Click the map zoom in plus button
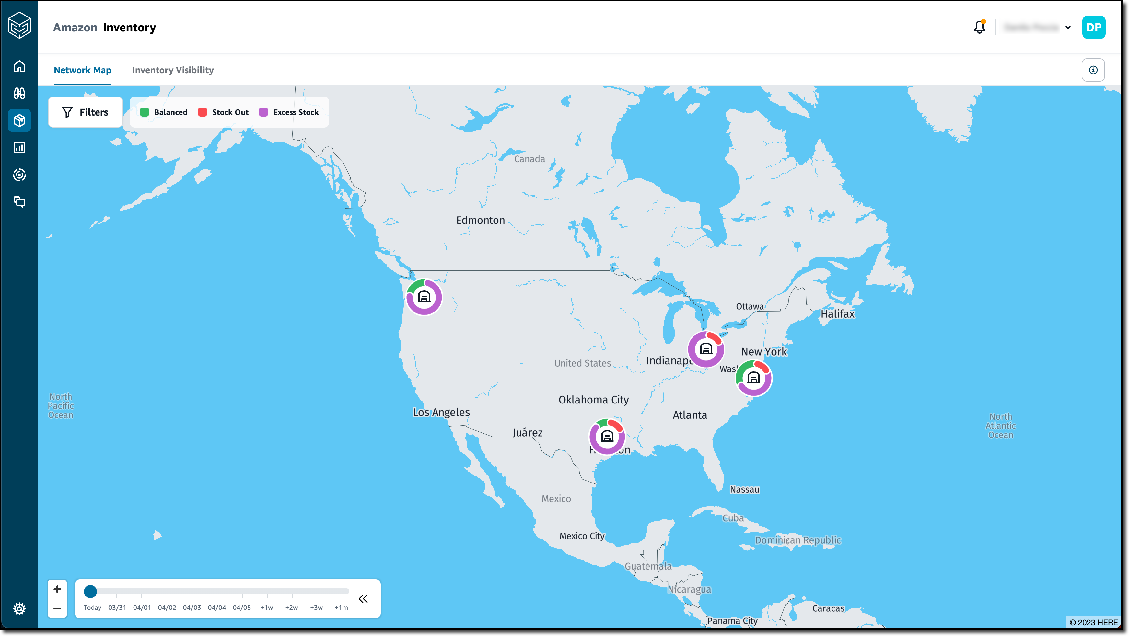This screenshot has height=636, width=1129. click(57, 590)
